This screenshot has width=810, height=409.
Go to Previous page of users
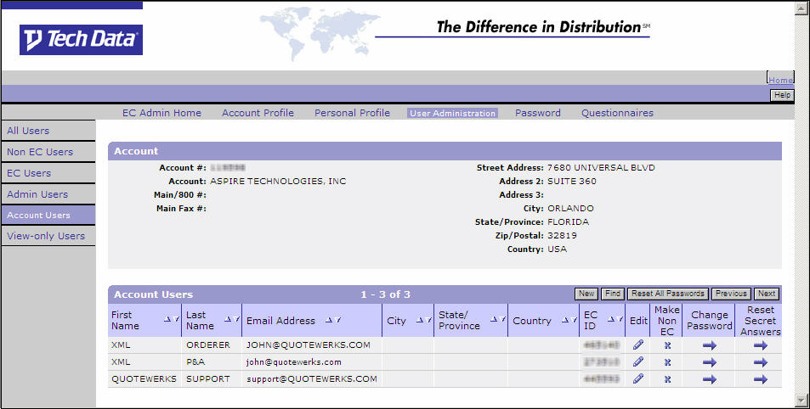[x=731, y=294]
